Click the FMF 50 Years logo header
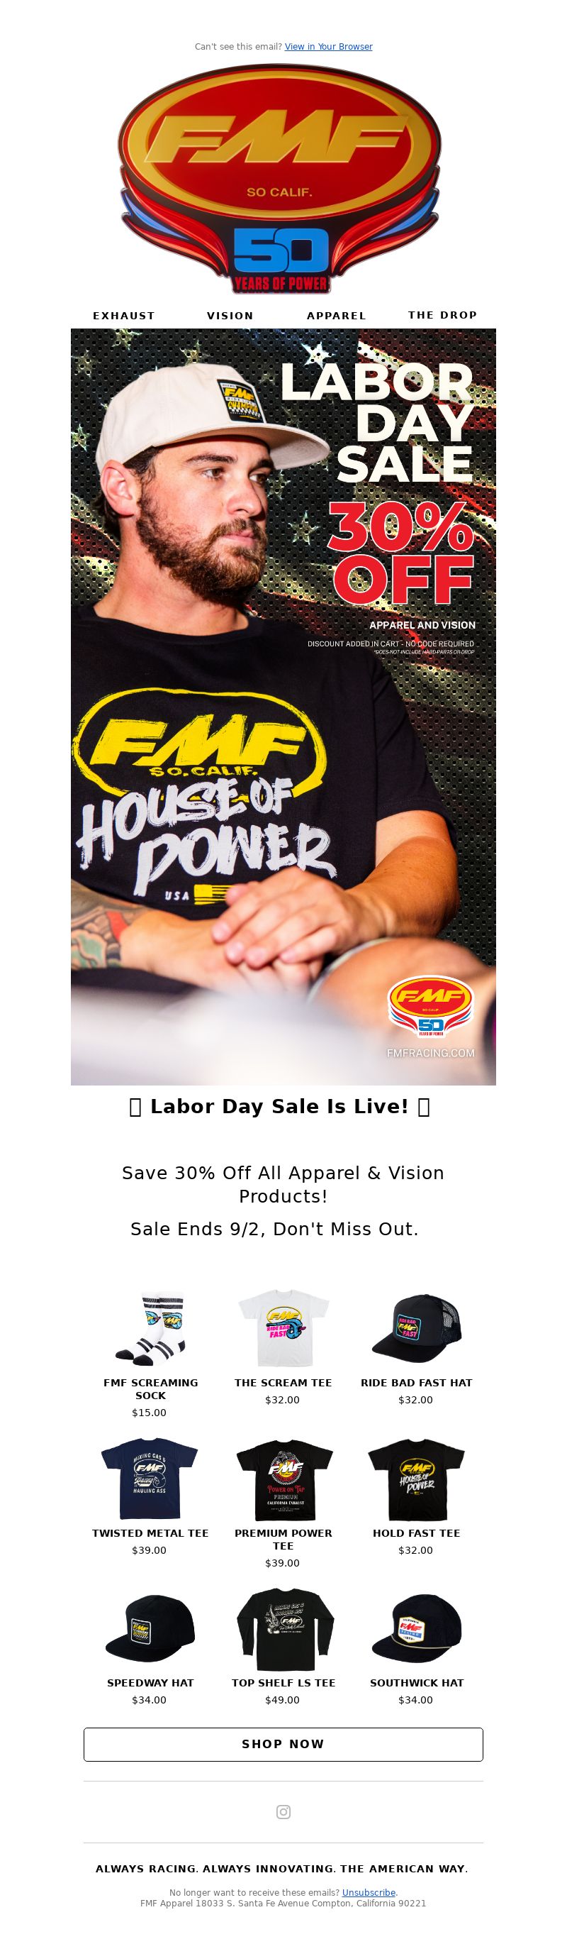This screenshot has height=1944, width=567. pyautogui.click(x=280, y=179)
